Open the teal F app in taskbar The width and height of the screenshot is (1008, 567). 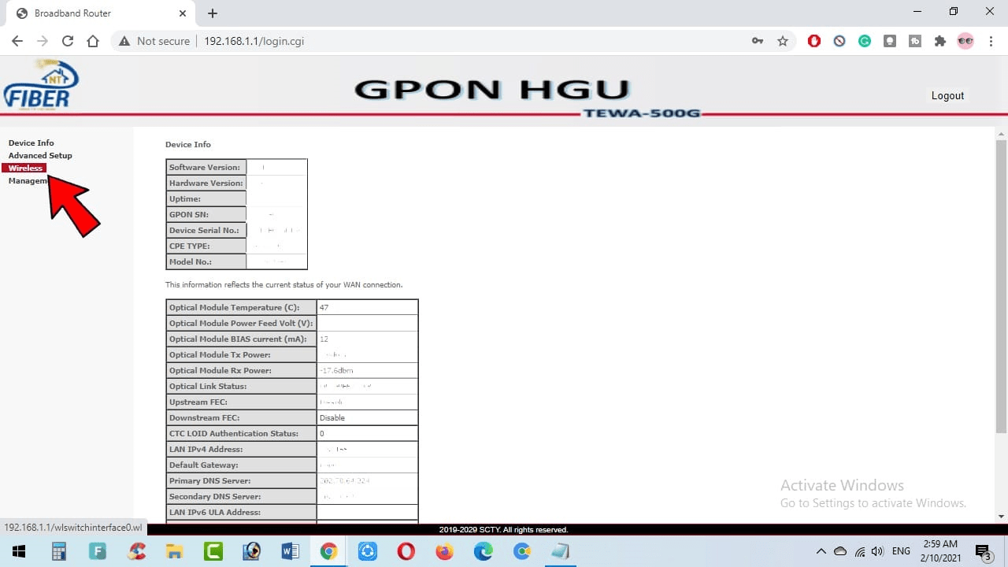click(98, 551)
